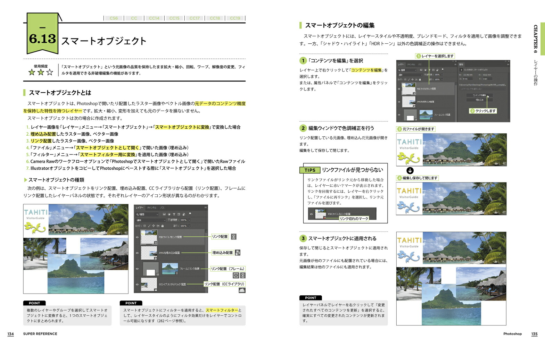Hide JPEG embedded layer in panel beside Properties
545x347 pixels.
click(399, 102)
